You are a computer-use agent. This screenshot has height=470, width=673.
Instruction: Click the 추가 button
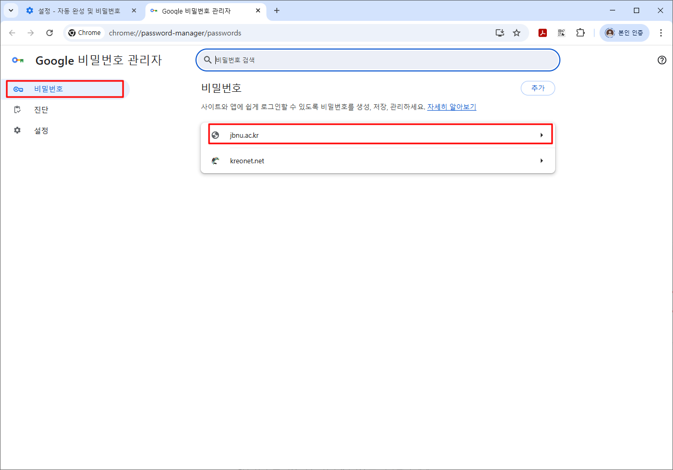(x=538, y=88)
